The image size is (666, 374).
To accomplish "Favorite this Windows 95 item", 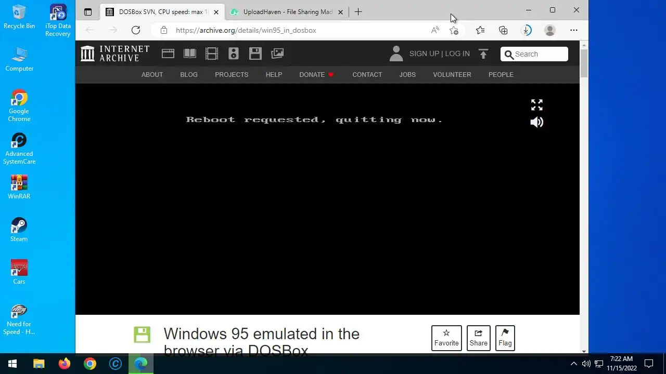I will pos(446,338).
